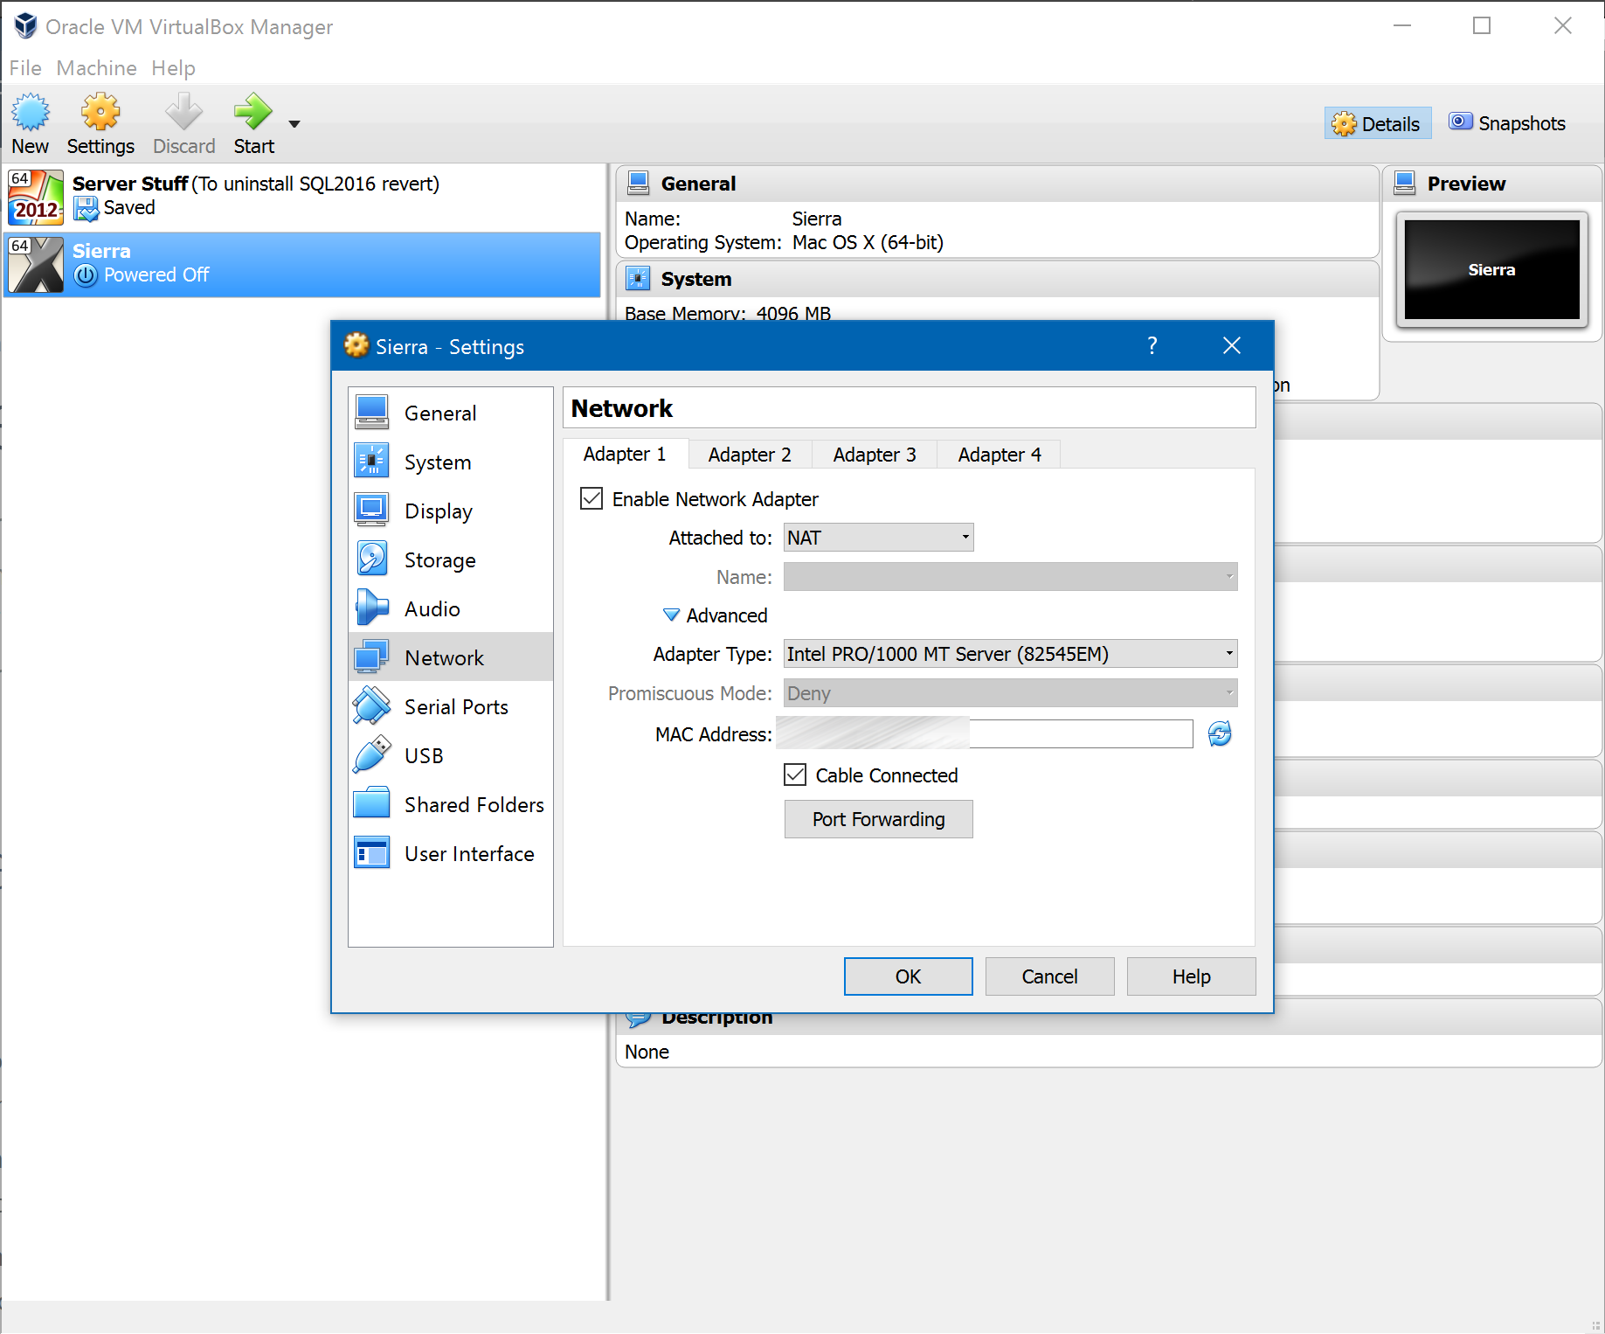Open the Storage settings category
Viewport: 1605px width, 1334px height.
point(439,560)
